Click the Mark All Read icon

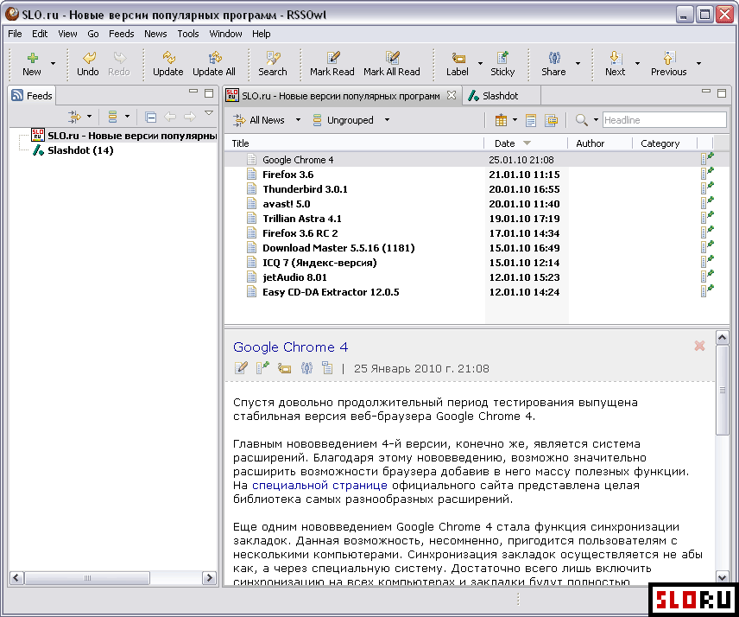tap(392, 58)
